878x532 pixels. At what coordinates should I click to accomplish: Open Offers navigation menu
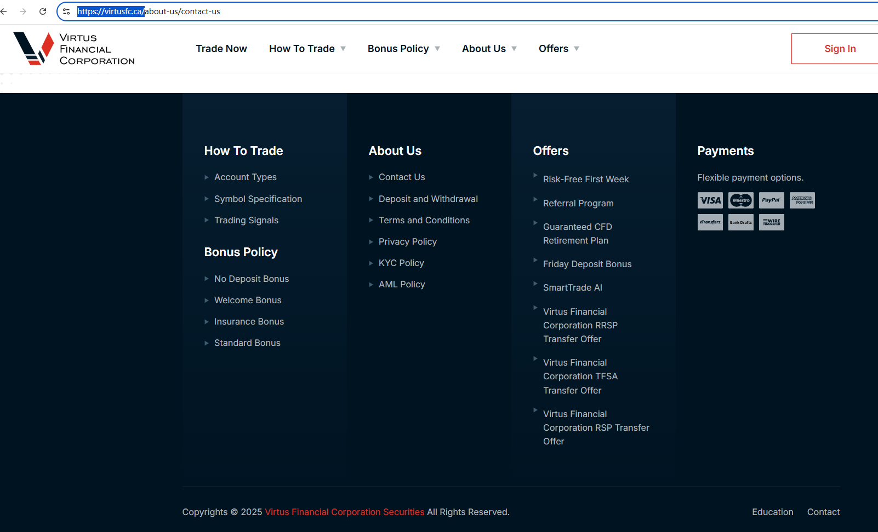(554, 49)
